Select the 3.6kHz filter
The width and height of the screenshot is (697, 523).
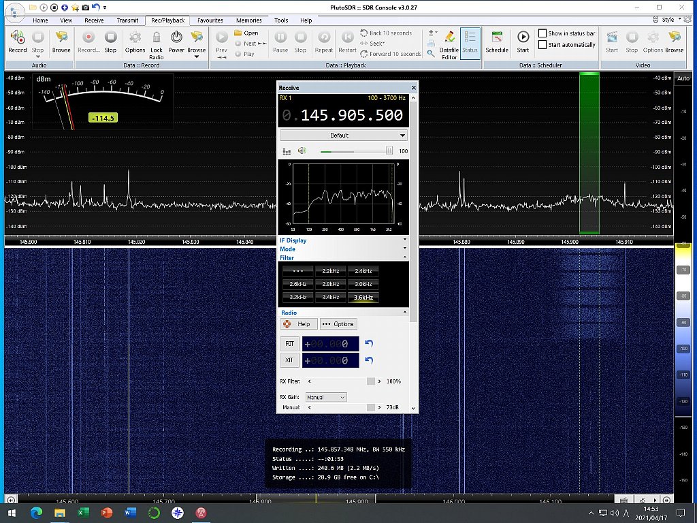[363, 297]
